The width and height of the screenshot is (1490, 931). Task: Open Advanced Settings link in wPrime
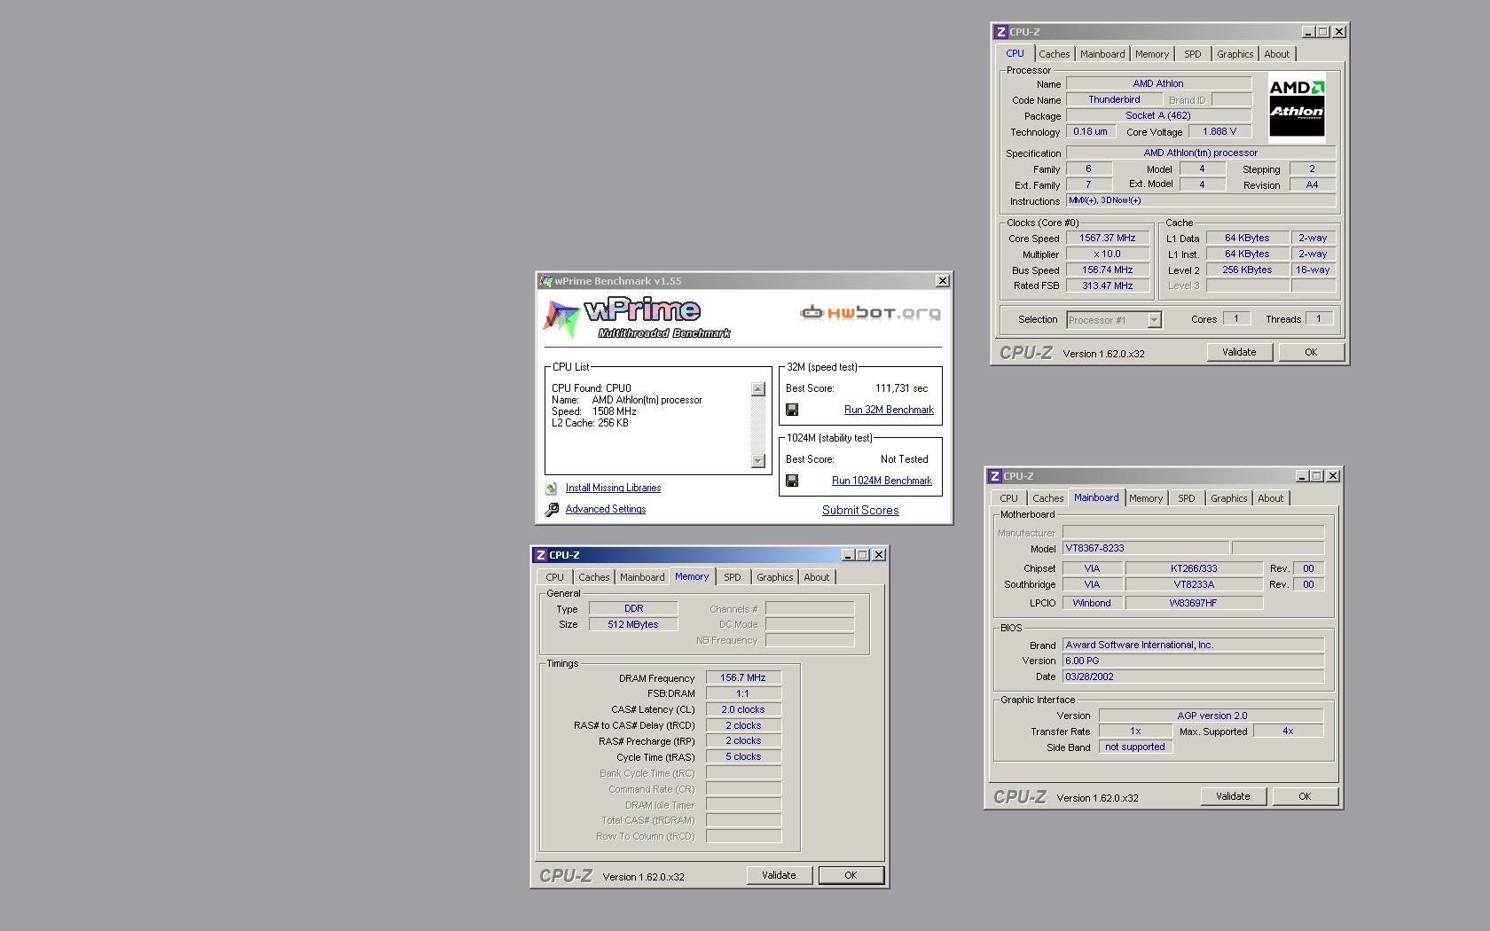point(606,509)
